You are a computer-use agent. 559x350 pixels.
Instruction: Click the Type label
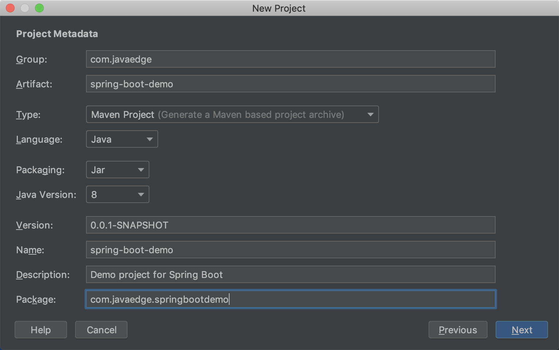pos(28,115)
